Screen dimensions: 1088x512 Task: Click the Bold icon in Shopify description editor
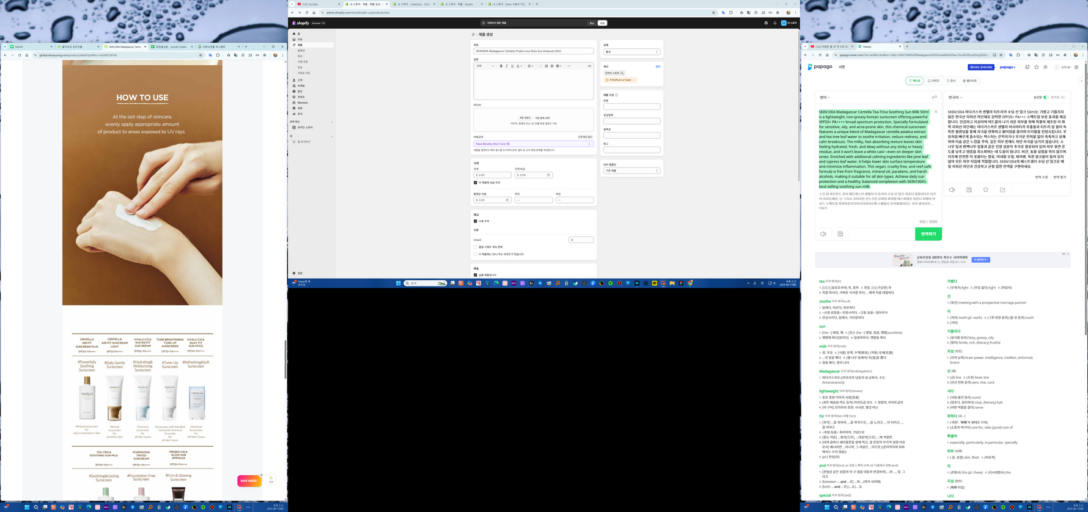(501, 66)
